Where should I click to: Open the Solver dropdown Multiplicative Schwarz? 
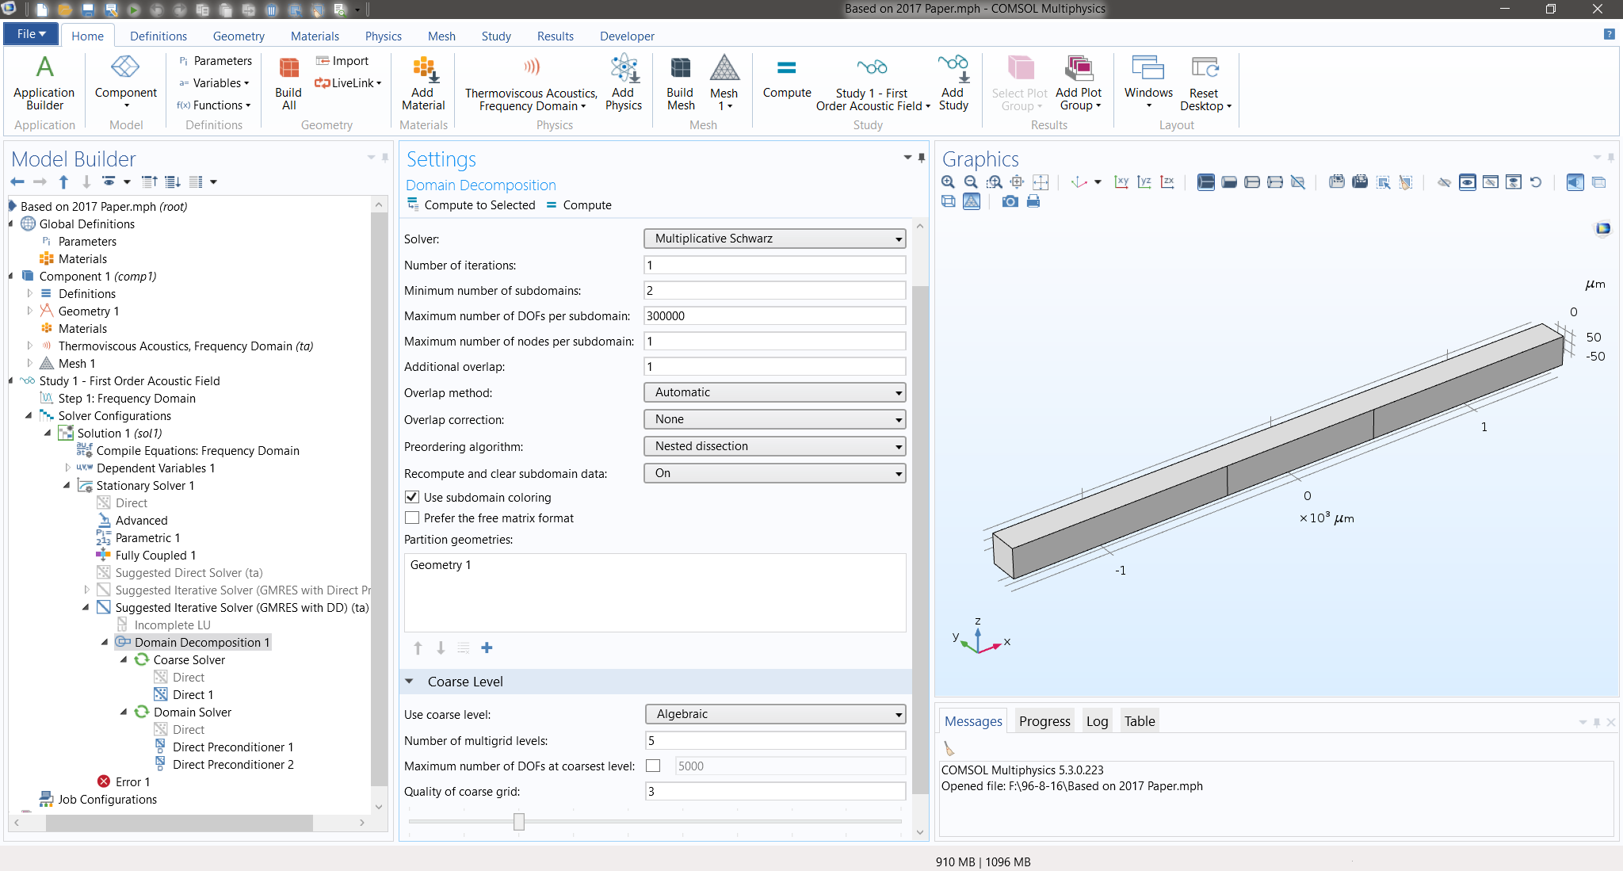(774, 239)
